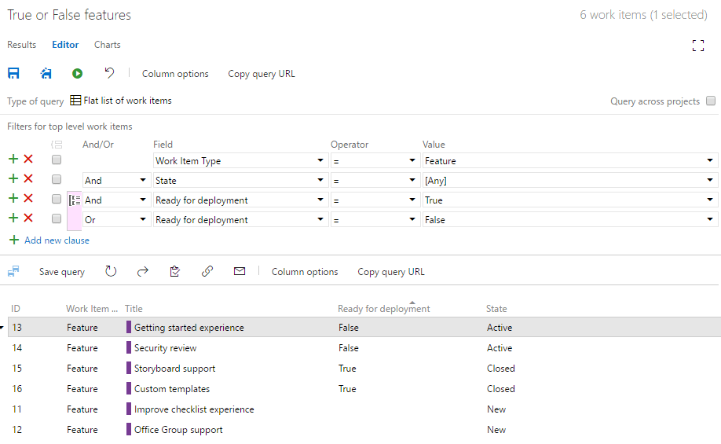Email query results via the envelope icon

240,271
